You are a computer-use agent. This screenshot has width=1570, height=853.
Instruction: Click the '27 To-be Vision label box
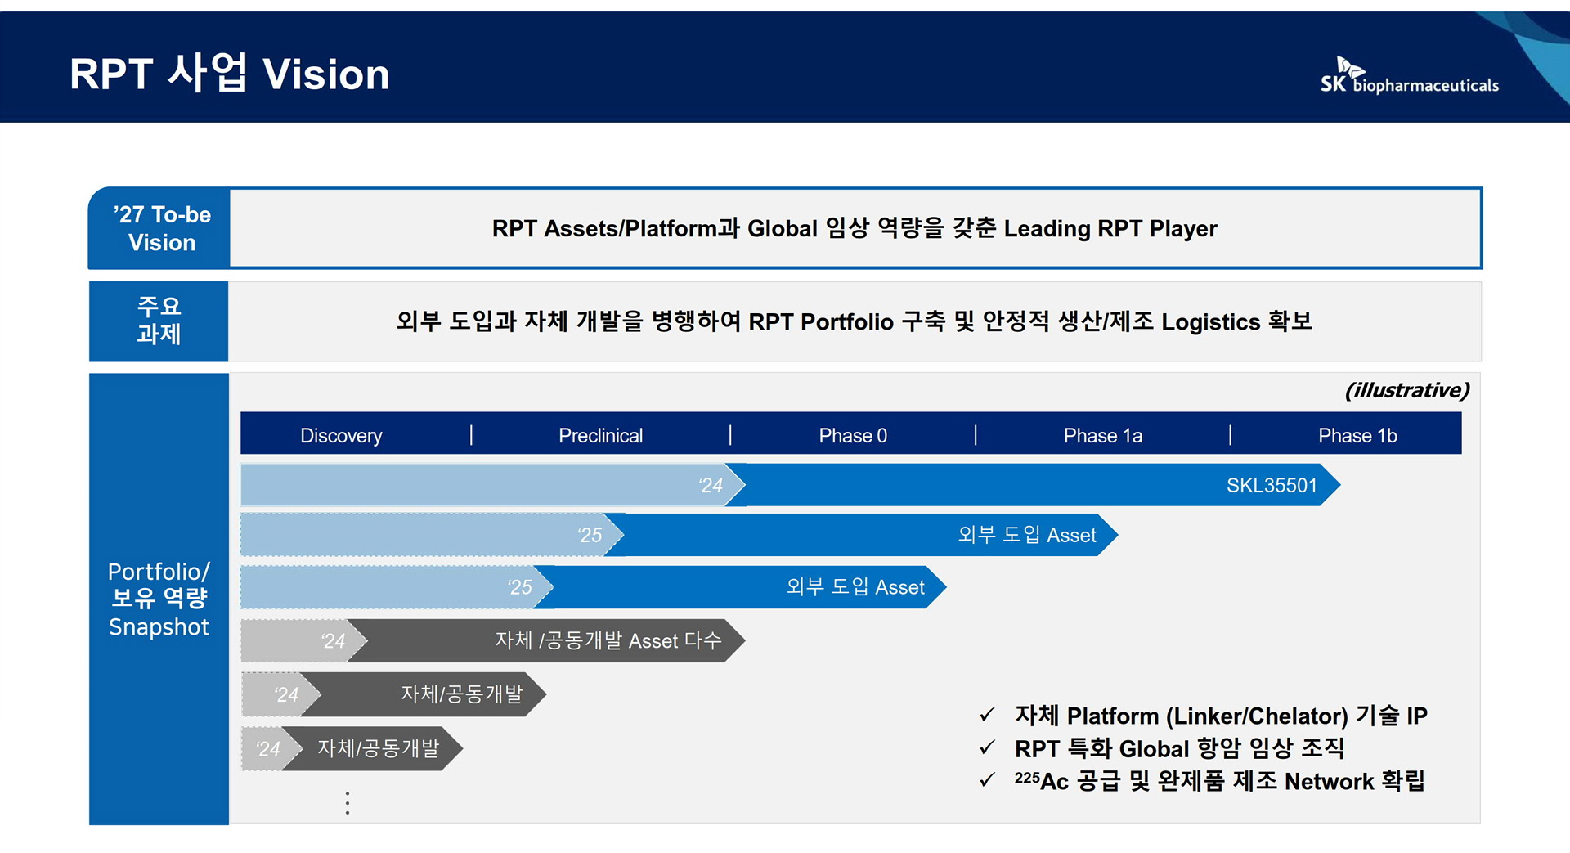pos(159,228)
